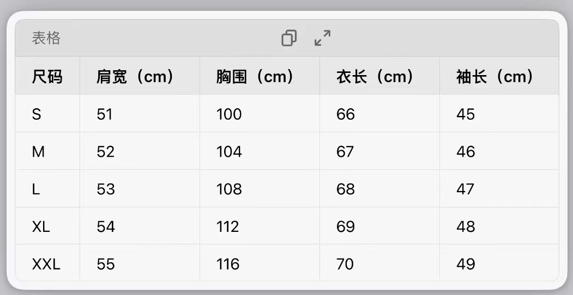Viewport: 573px width, 295px height.
Task: Select the 袖长（cm） column header
Action: click(x=495, y=77)
